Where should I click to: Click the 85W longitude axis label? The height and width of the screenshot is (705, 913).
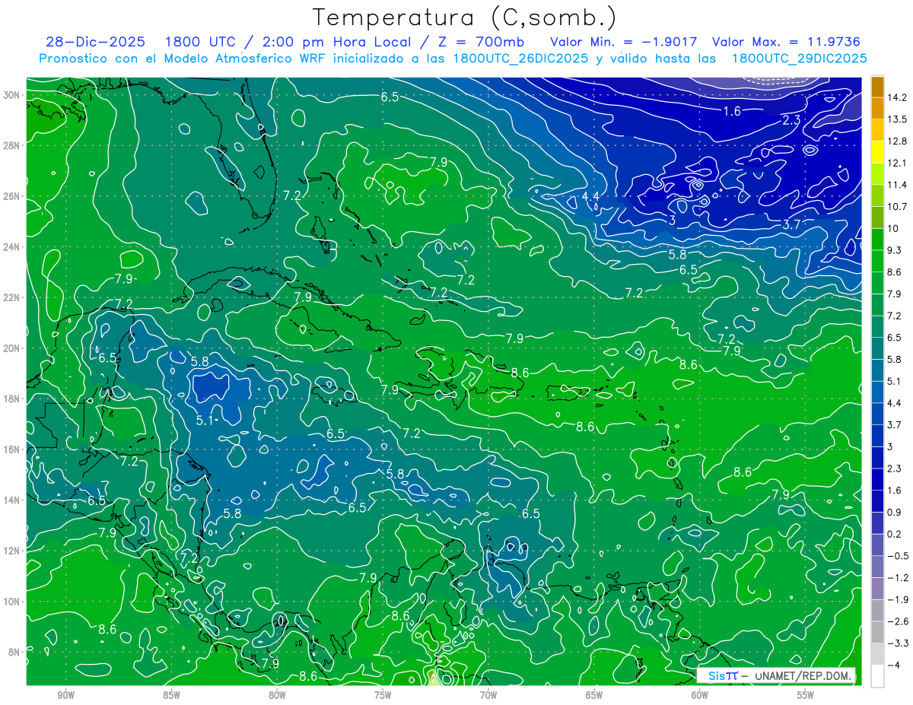coord(171,694)
